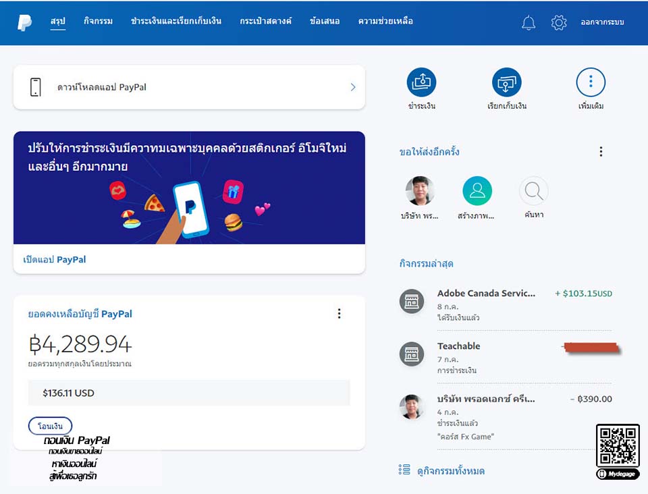The image size is (648, 494).
Task: Click the PayPal logo in the header
Action: (x=24, y=22)
